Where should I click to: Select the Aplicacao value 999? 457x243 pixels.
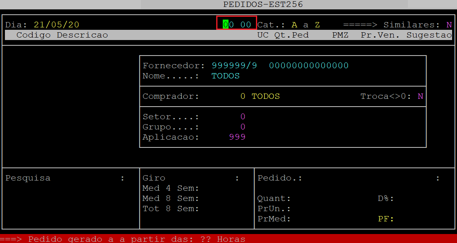coord(237,137)
